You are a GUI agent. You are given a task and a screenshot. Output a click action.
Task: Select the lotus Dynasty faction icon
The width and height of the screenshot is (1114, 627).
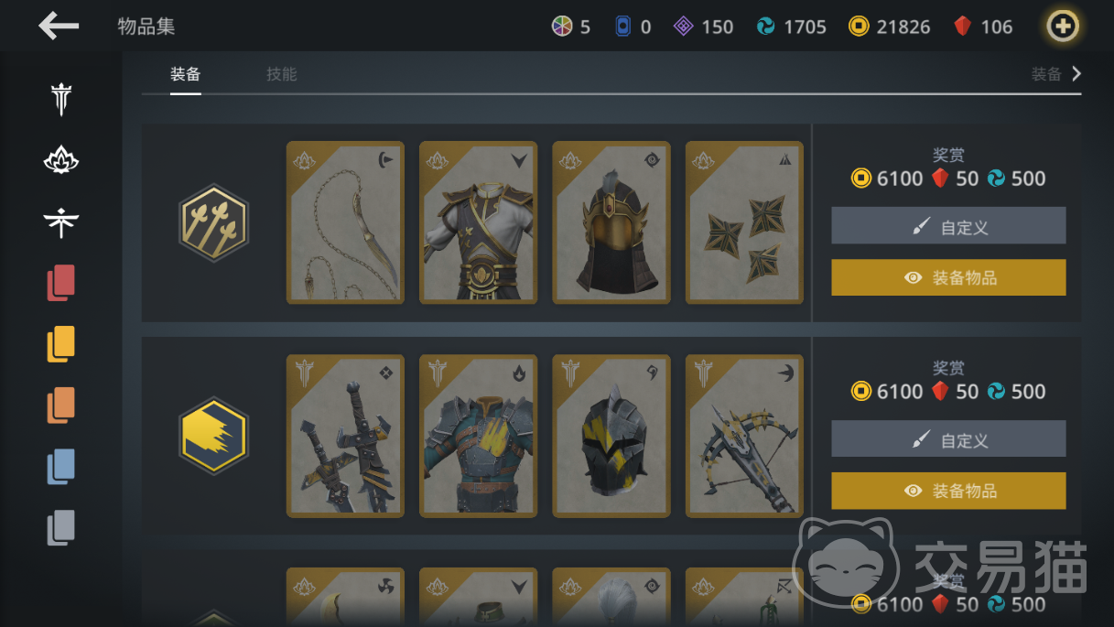[61, 161]
